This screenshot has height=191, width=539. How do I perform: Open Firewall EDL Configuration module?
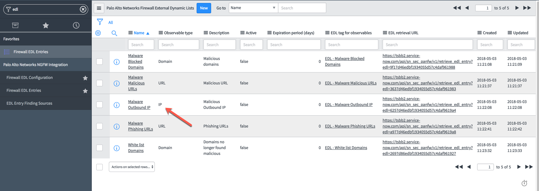pyautogui.click(x=30, y=78)
